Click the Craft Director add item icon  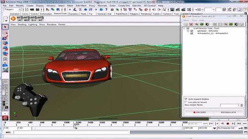tap(186, 24)
